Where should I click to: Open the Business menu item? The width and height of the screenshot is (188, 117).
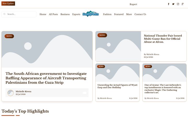coord(65,14)
